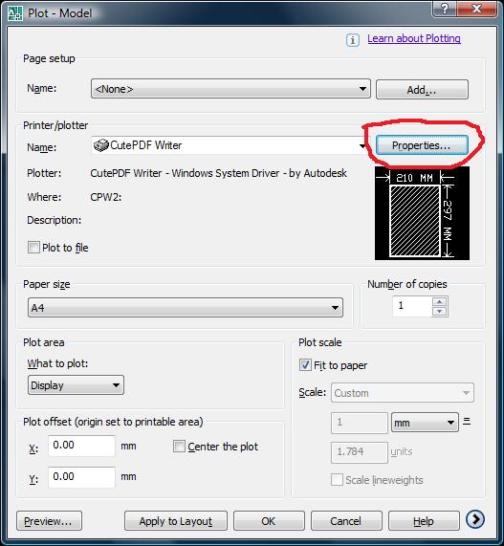
Task: Click the AutoCAD icon in the title bar
Action: 15,13
